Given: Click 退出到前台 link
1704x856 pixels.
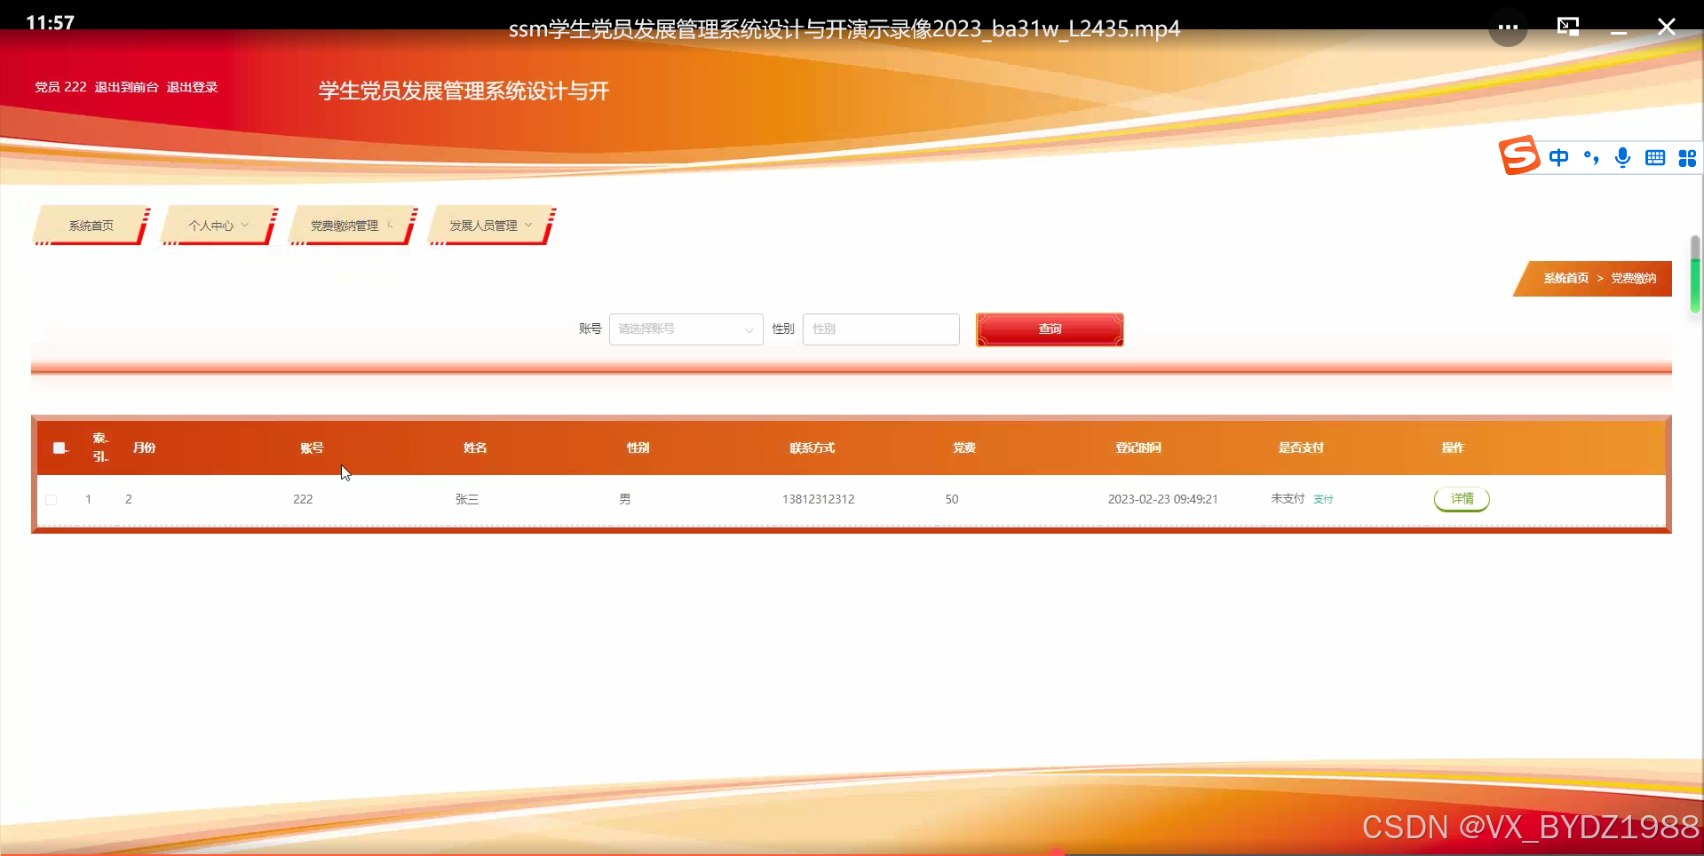Looking at the screenshot, I should (x=126, y=87).
